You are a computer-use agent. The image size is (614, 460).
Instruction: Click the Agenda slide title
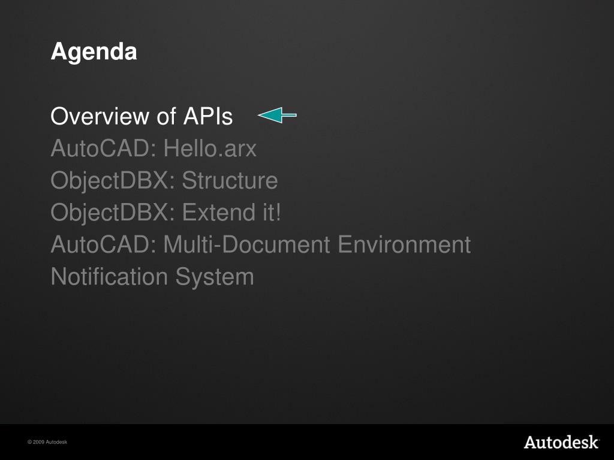point(94,52)
